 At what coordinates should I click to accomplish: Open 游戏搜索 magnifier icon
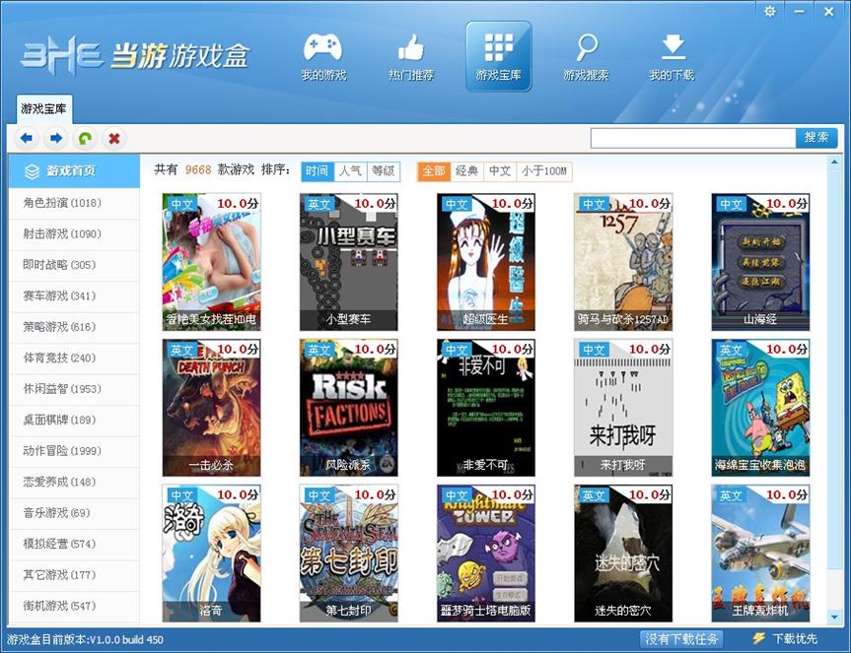click(x=586, y=56)
